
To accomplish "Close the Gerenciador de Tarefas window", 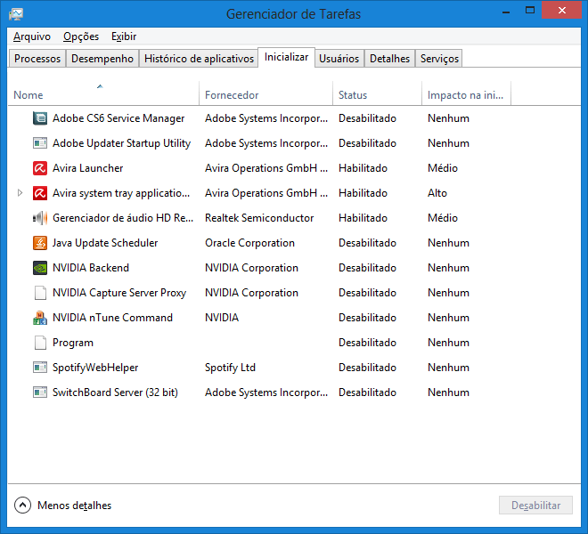I will (561, 10).
